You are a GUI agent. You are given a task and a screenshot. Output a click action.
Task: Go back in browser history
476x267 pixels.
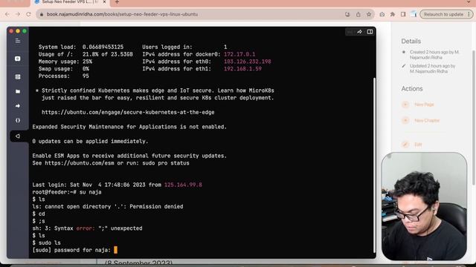pyautogui.click(x=7, y=14)
